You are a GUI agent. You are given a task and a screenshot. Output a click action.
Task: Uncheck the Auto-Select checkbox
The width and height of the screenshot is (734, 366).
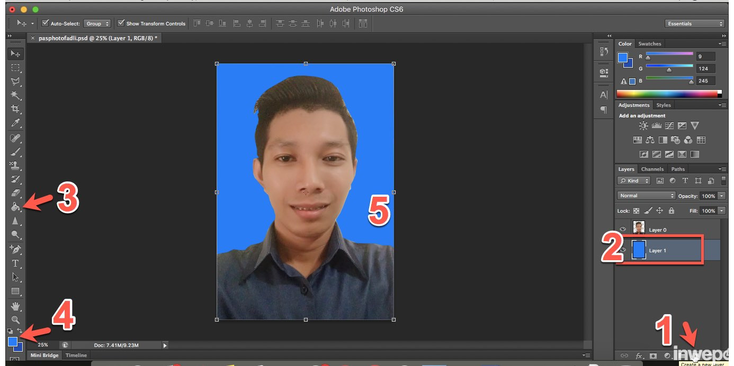[46, 23]
